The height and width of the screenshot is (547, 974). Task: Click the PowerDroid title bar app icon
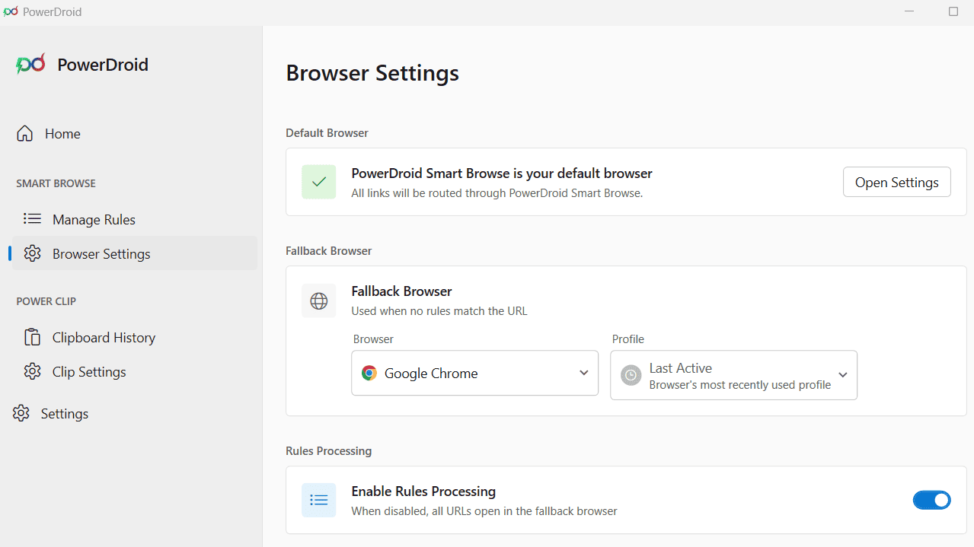(10, 11)
